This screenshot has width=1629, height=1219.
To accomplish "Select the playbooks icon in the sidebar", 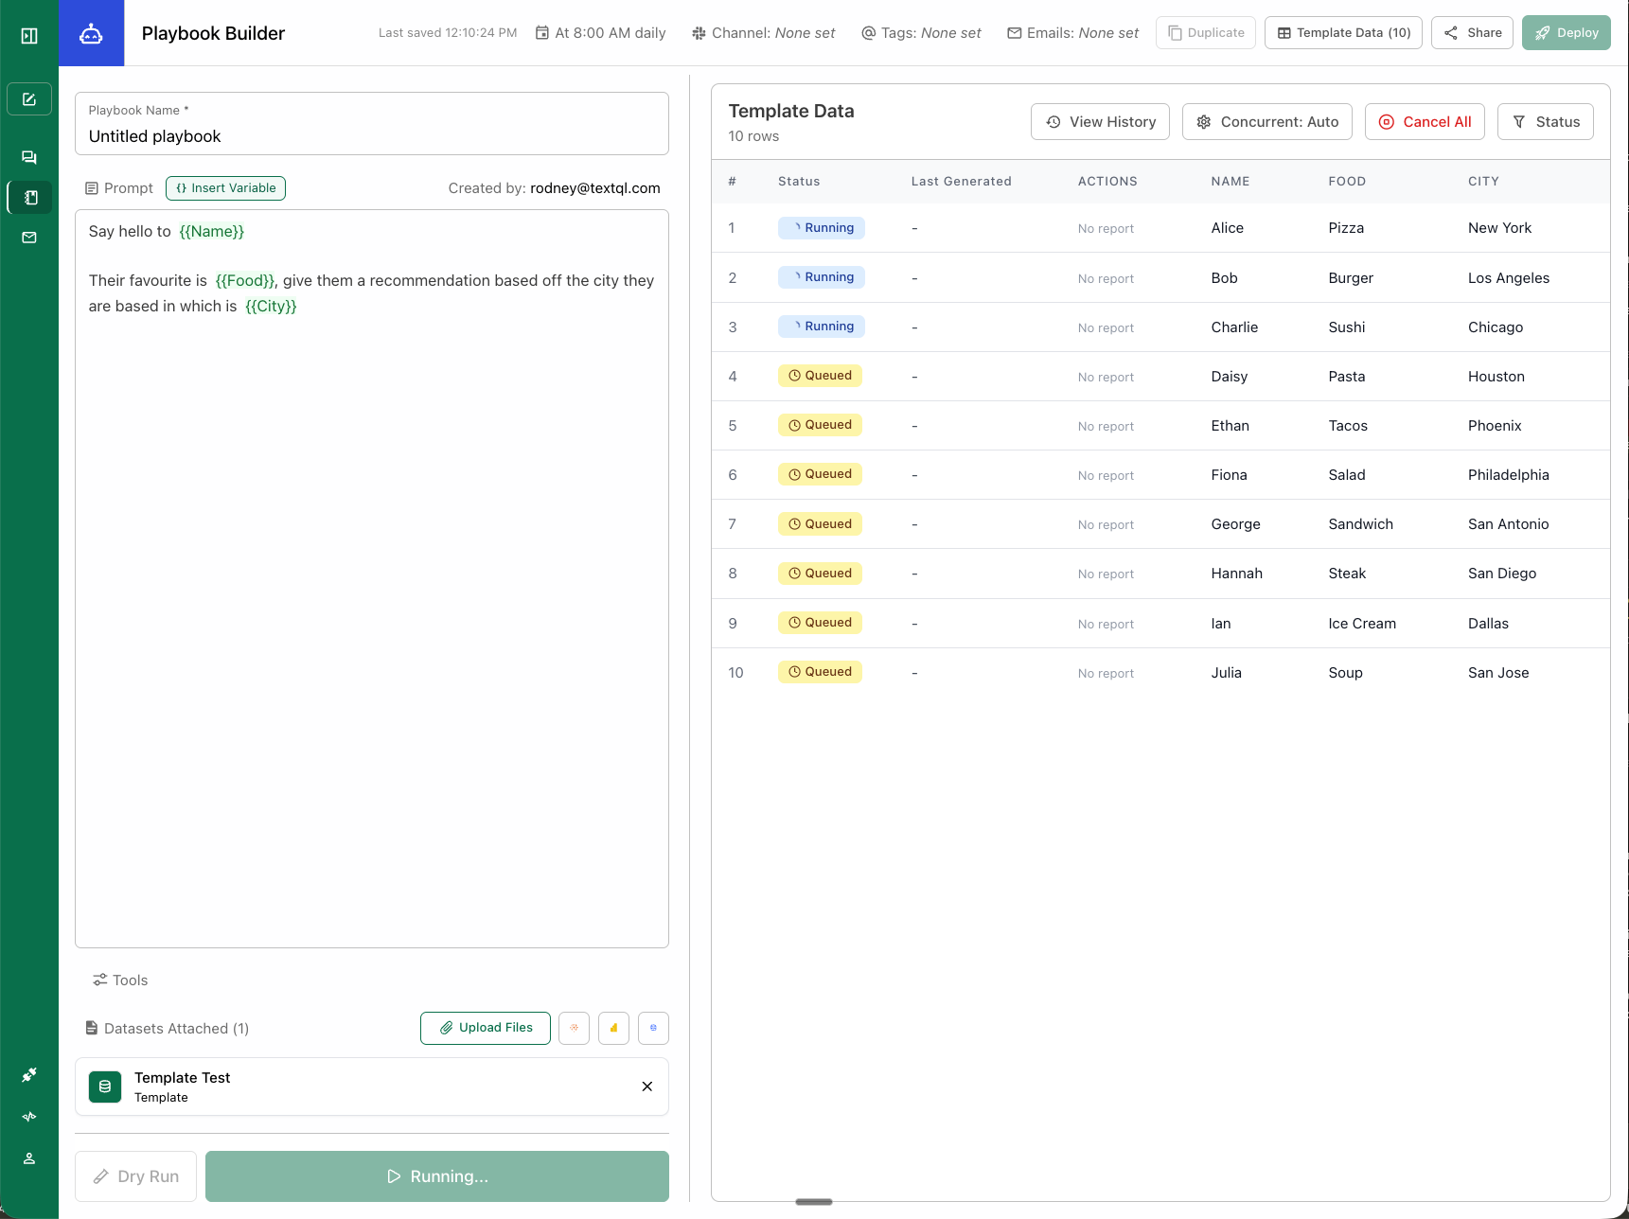I will (x=28, y=197).
